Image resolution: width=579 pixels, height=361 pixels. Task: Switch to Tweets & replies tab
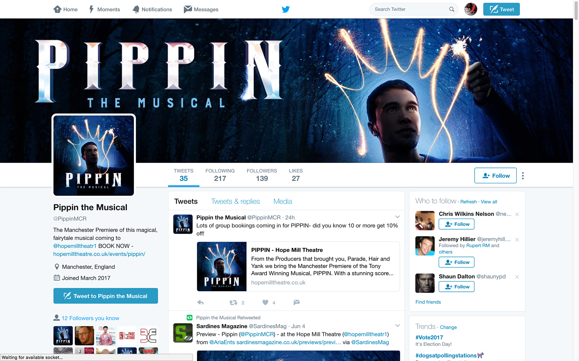pos(236,201)
